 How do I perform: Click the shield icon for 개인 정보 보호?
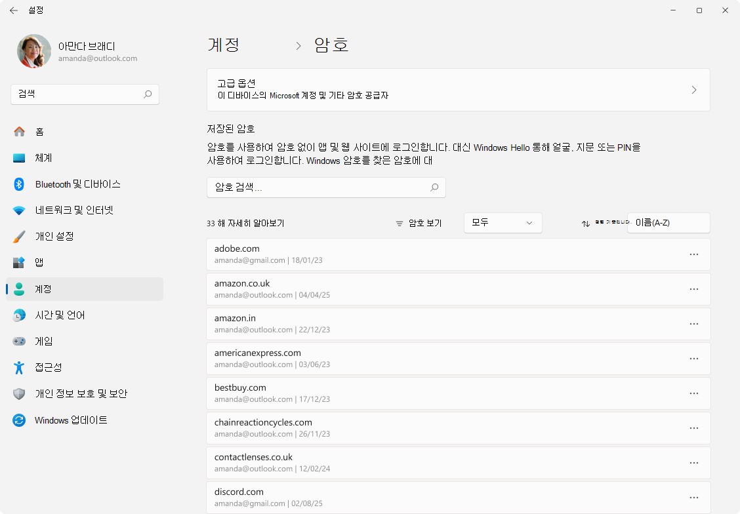[19, 394]
